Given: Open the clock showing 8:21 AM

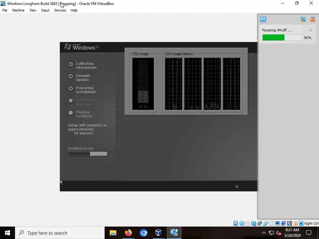Looking at the screenshot, I should tap(292, 233).
